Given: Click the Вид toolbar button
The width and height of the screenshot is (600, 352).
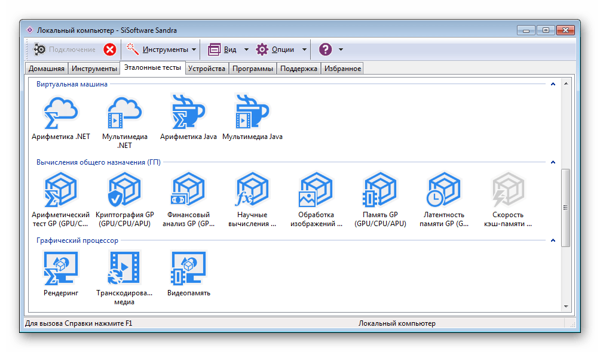Looking at the screenshot, I should 223,50.
